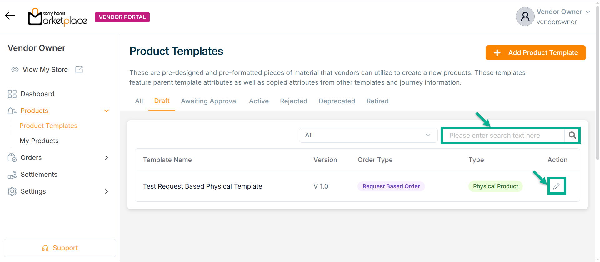Open the Dashboard from sidebar
Screen dimensions: 600x262
point(37,94)
